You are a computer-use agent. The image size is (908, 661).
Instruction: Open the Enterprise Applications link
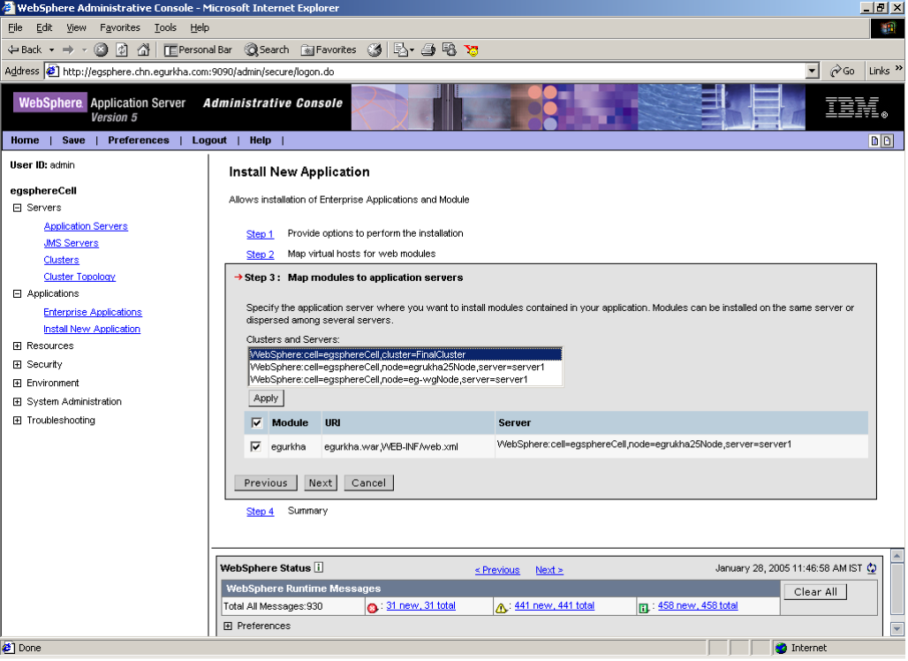[x=93, y=312]
